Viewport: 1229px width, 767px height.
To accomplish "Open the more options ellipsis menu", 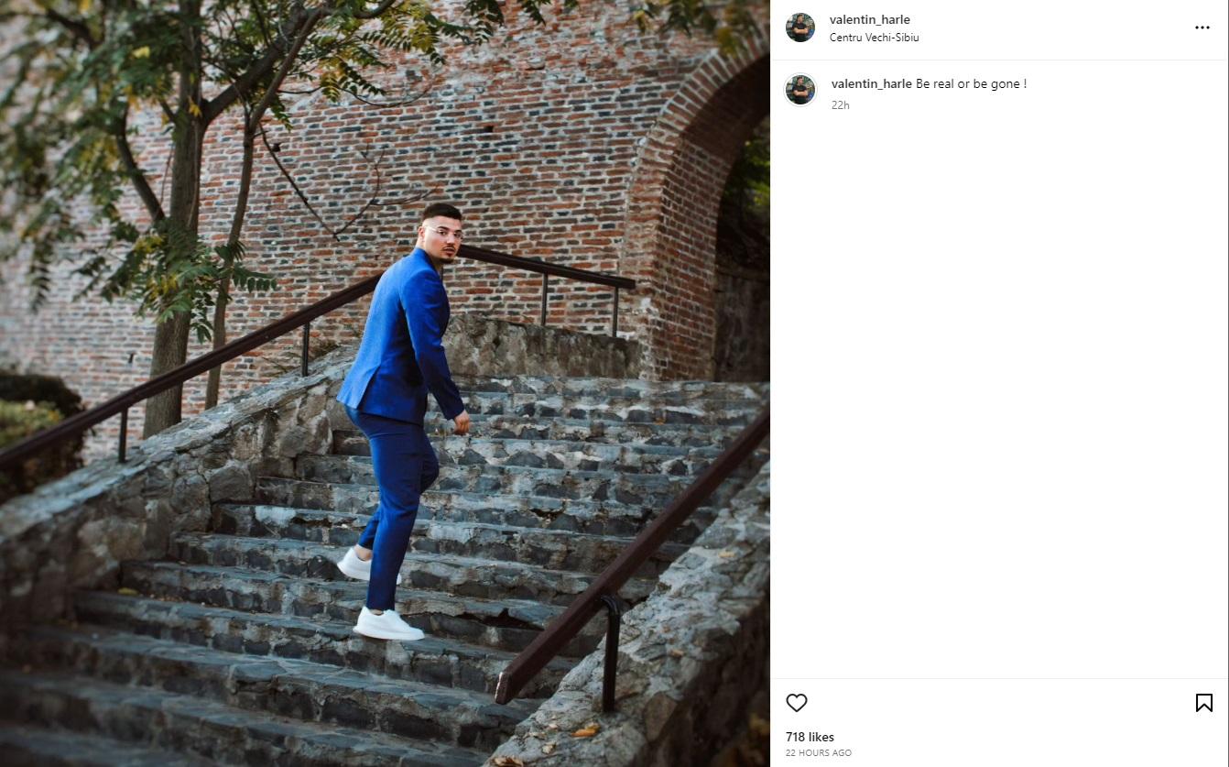I will [1202, 27].
